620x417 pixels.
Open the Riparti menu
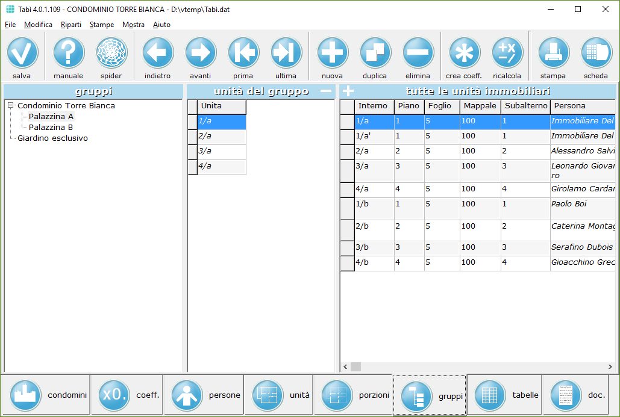[x=70, y=25]
